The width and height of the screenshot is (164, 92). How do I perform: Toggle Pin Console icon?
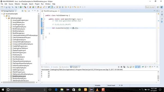click(x=143, y=67)
